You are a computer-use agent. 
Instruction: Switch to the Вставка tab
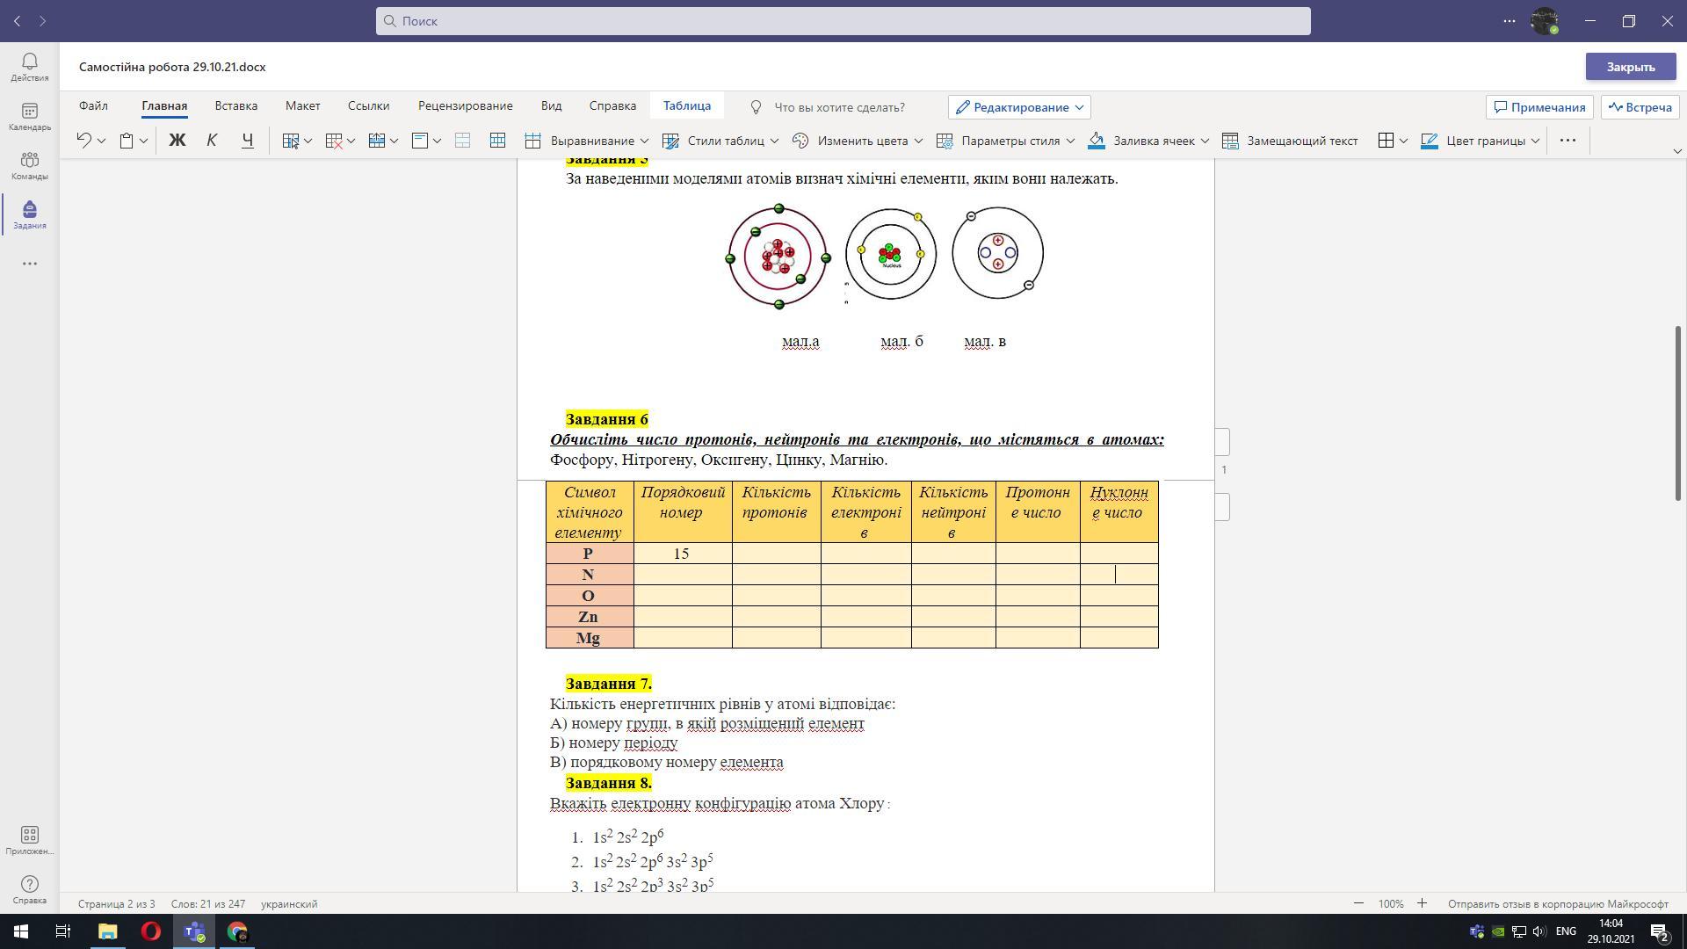(235, 105)
